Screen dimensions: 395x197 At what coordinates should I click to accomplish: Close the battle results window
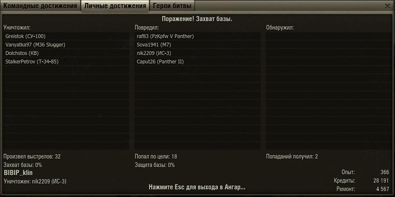pos(387,6)
